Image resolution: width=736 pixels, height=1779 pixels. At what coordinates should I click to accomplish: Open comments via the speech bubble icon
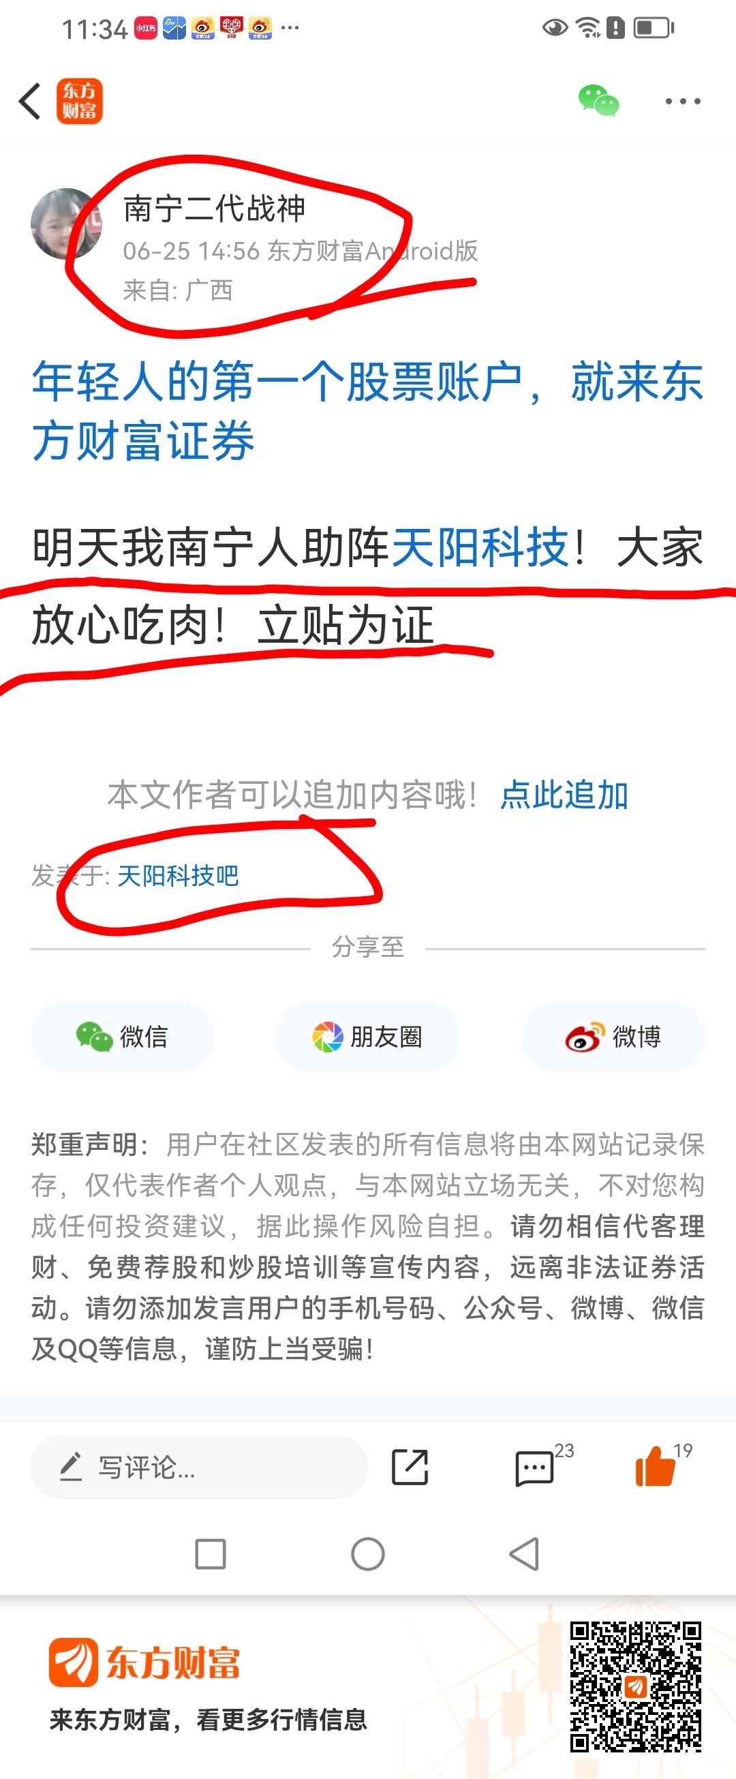535,1468
